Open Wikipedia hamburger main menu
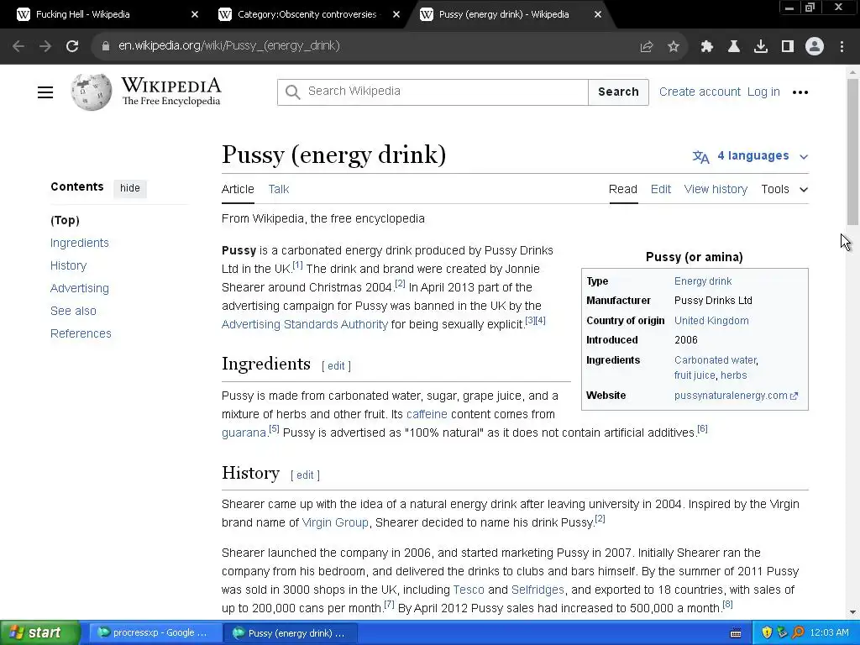The width and height of the screenshot is (860, 645). click(x=45, y=92)
